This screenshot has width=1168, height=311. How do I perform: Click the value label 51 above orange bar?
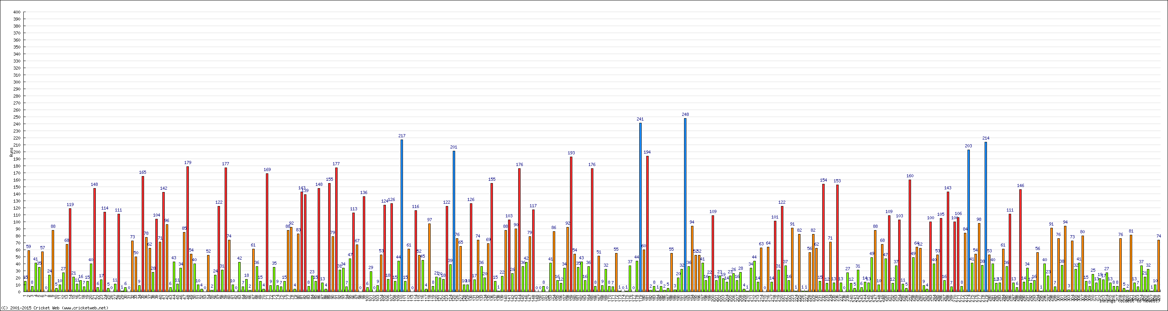pyautogui.click(x=598, y=252)
